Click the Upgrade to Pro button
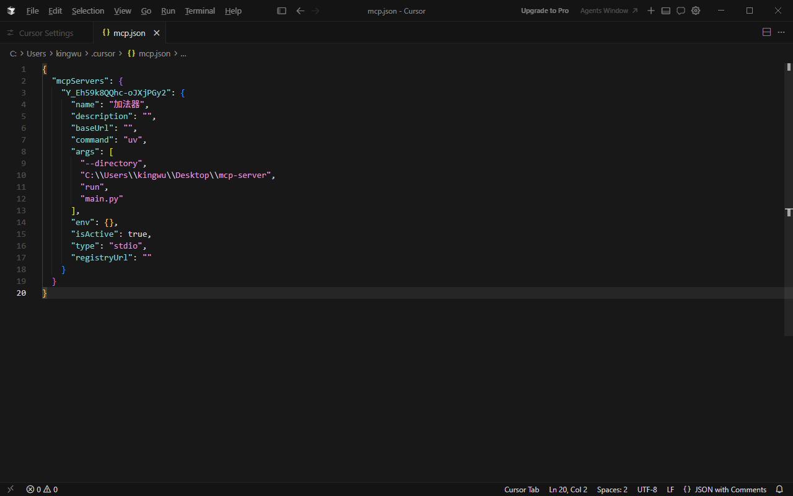This screenshot has height=496, width=793. [545, 11]
